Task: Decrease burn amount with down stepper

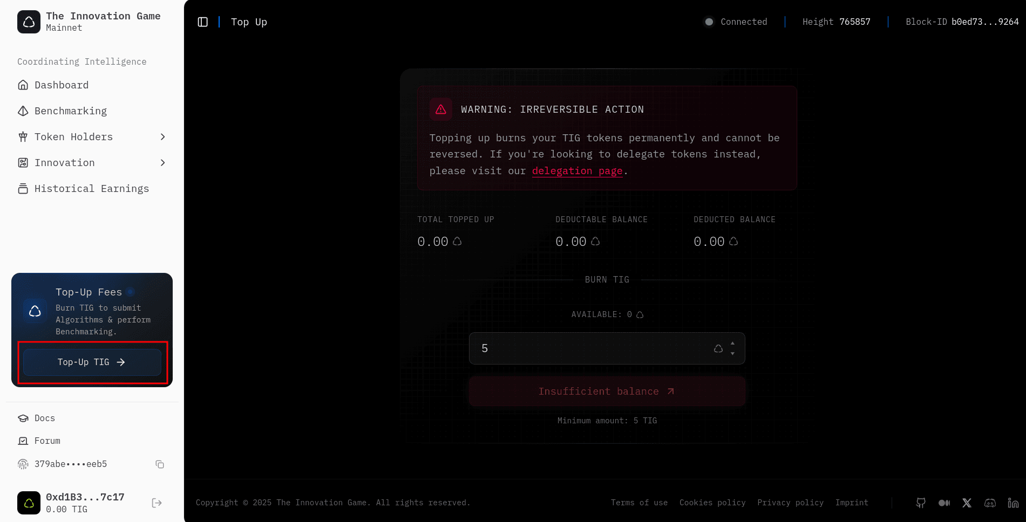Action: pos(732,354)
